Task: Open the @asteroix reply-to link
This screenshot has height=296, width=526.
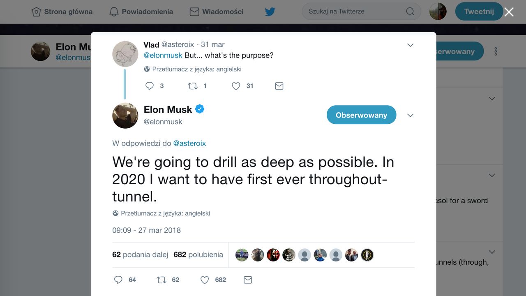Action: (189, 143)
